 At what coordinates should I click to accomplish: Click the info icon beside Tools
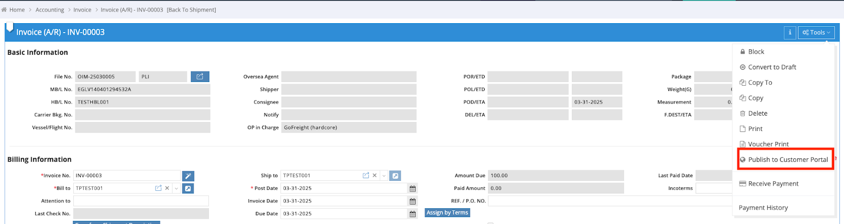click(x=790, y=33)
